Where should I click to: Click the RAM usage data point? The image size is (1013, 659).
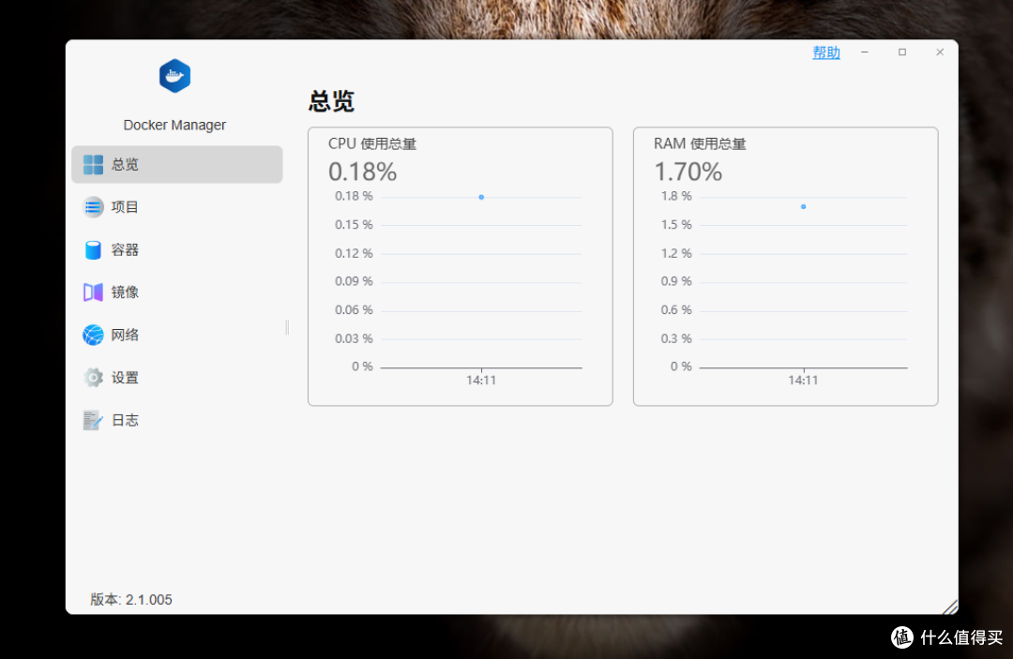coord(803,206)
